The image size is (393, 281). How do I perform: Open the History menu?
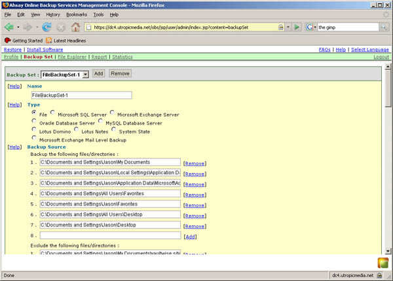tap(53, 14)
